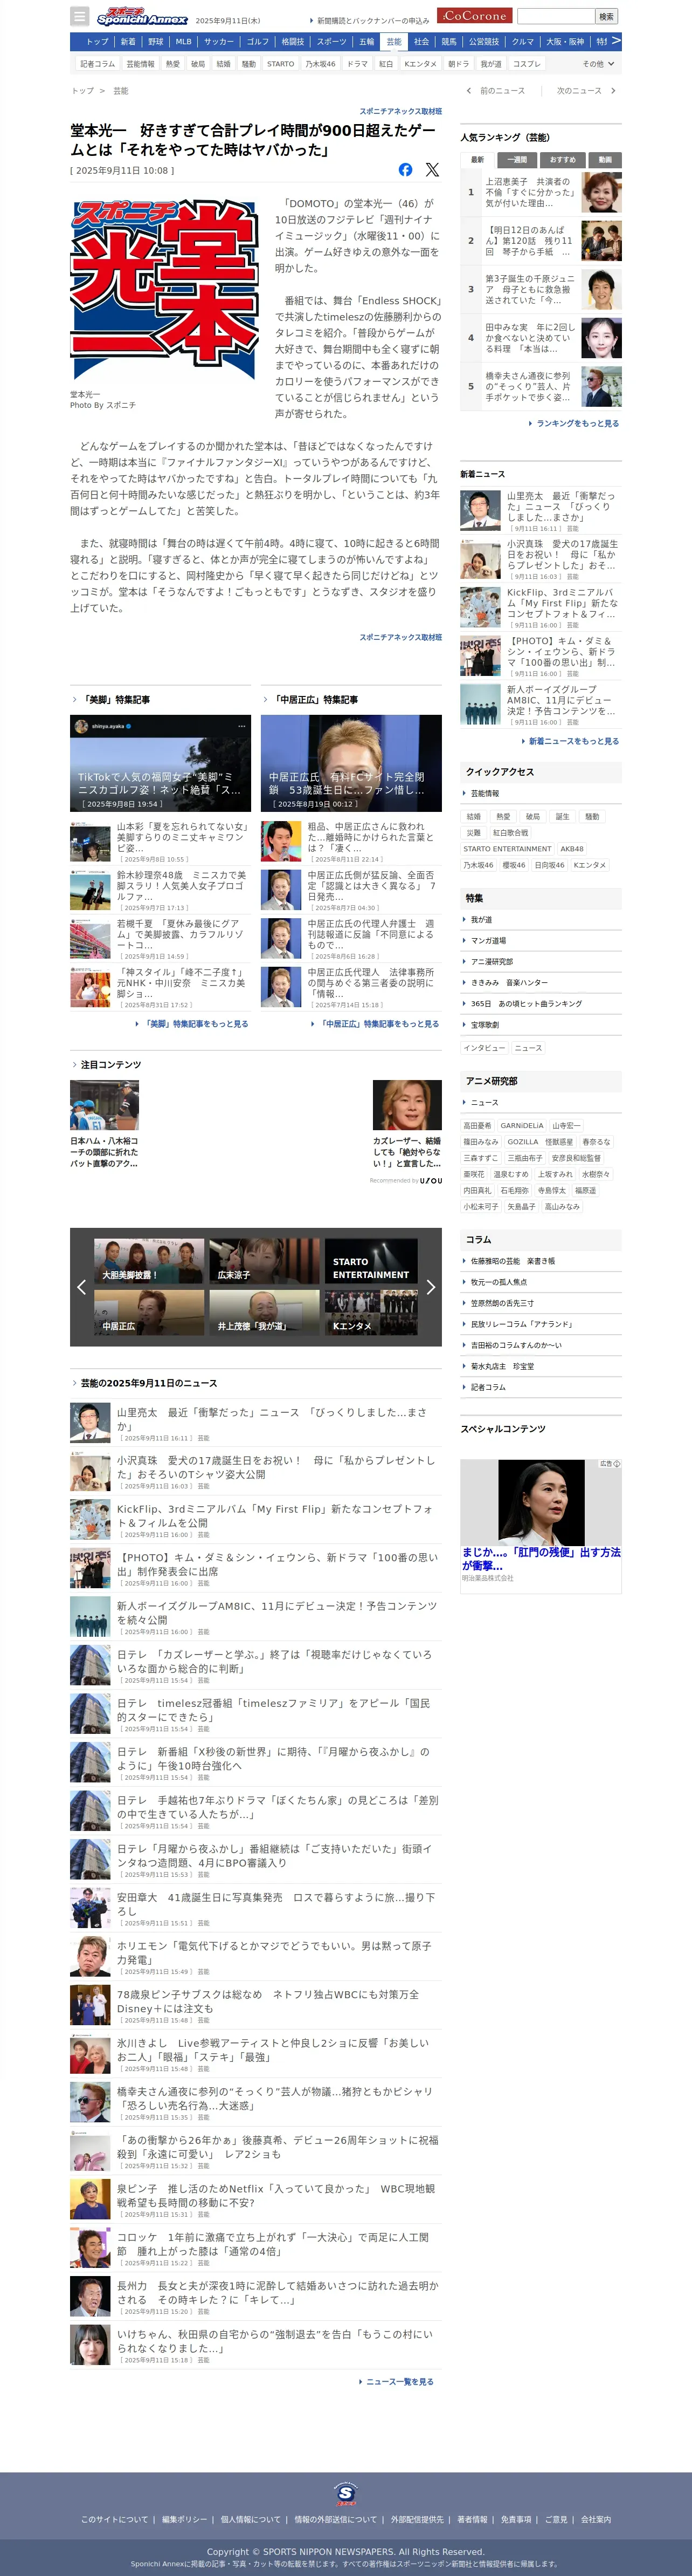Click the インタビュー tag button
This screenshot has height=2576, width=692.
coord(485,1048)
